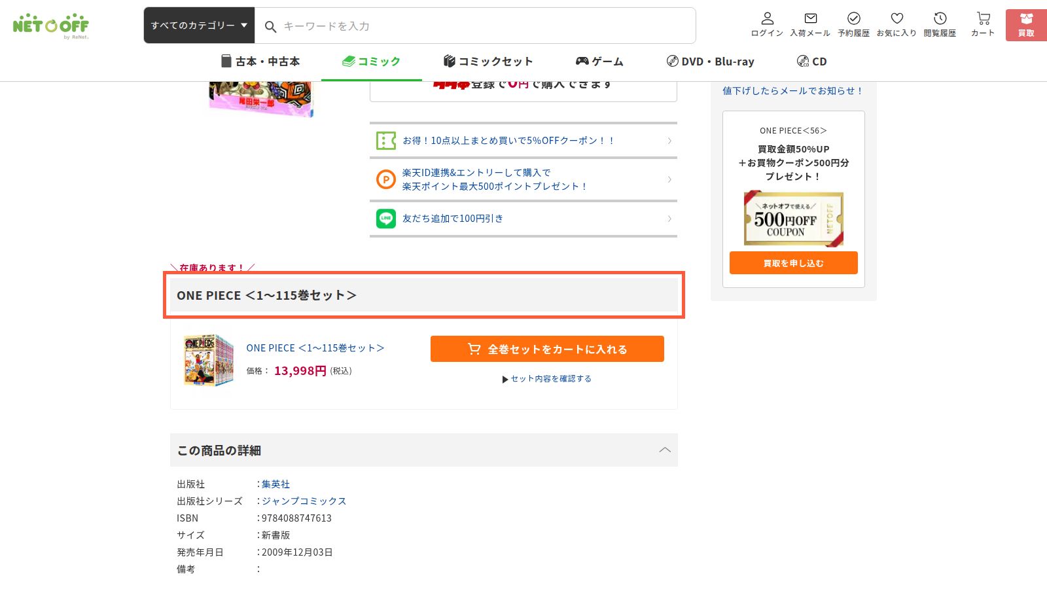Open publisher link 集英社
1047x589 pixels.
coord(275,484)
